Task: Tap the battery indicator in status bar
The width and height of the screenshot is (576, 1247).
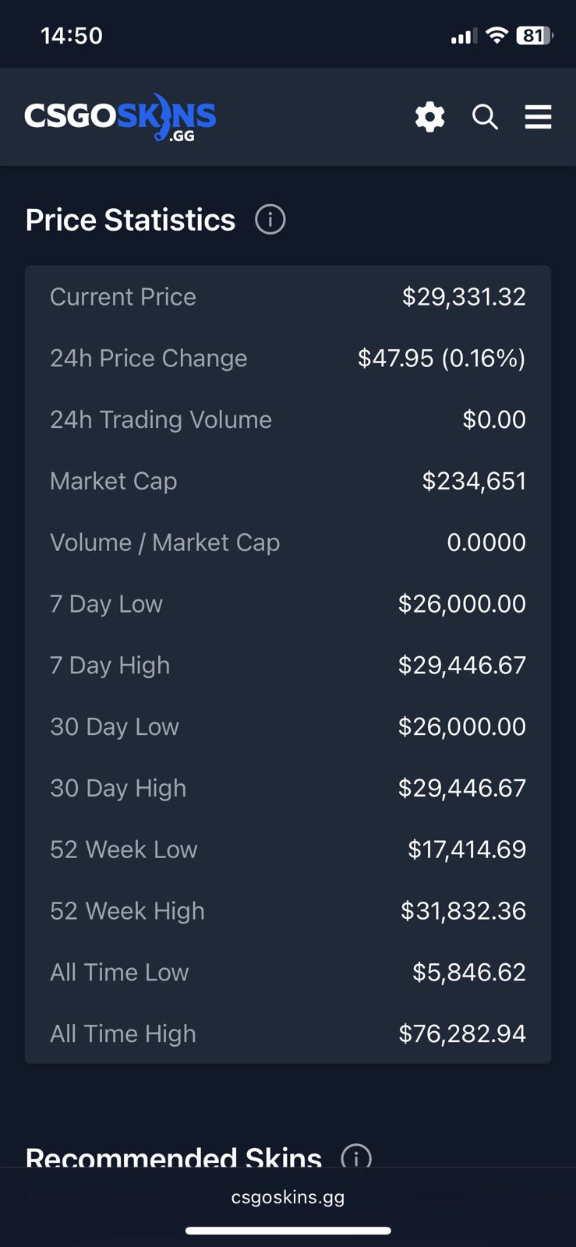Action: point(535,35)
